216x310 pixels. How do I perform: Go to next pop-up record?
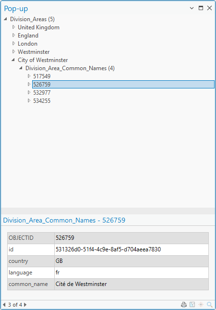(25, 305)
